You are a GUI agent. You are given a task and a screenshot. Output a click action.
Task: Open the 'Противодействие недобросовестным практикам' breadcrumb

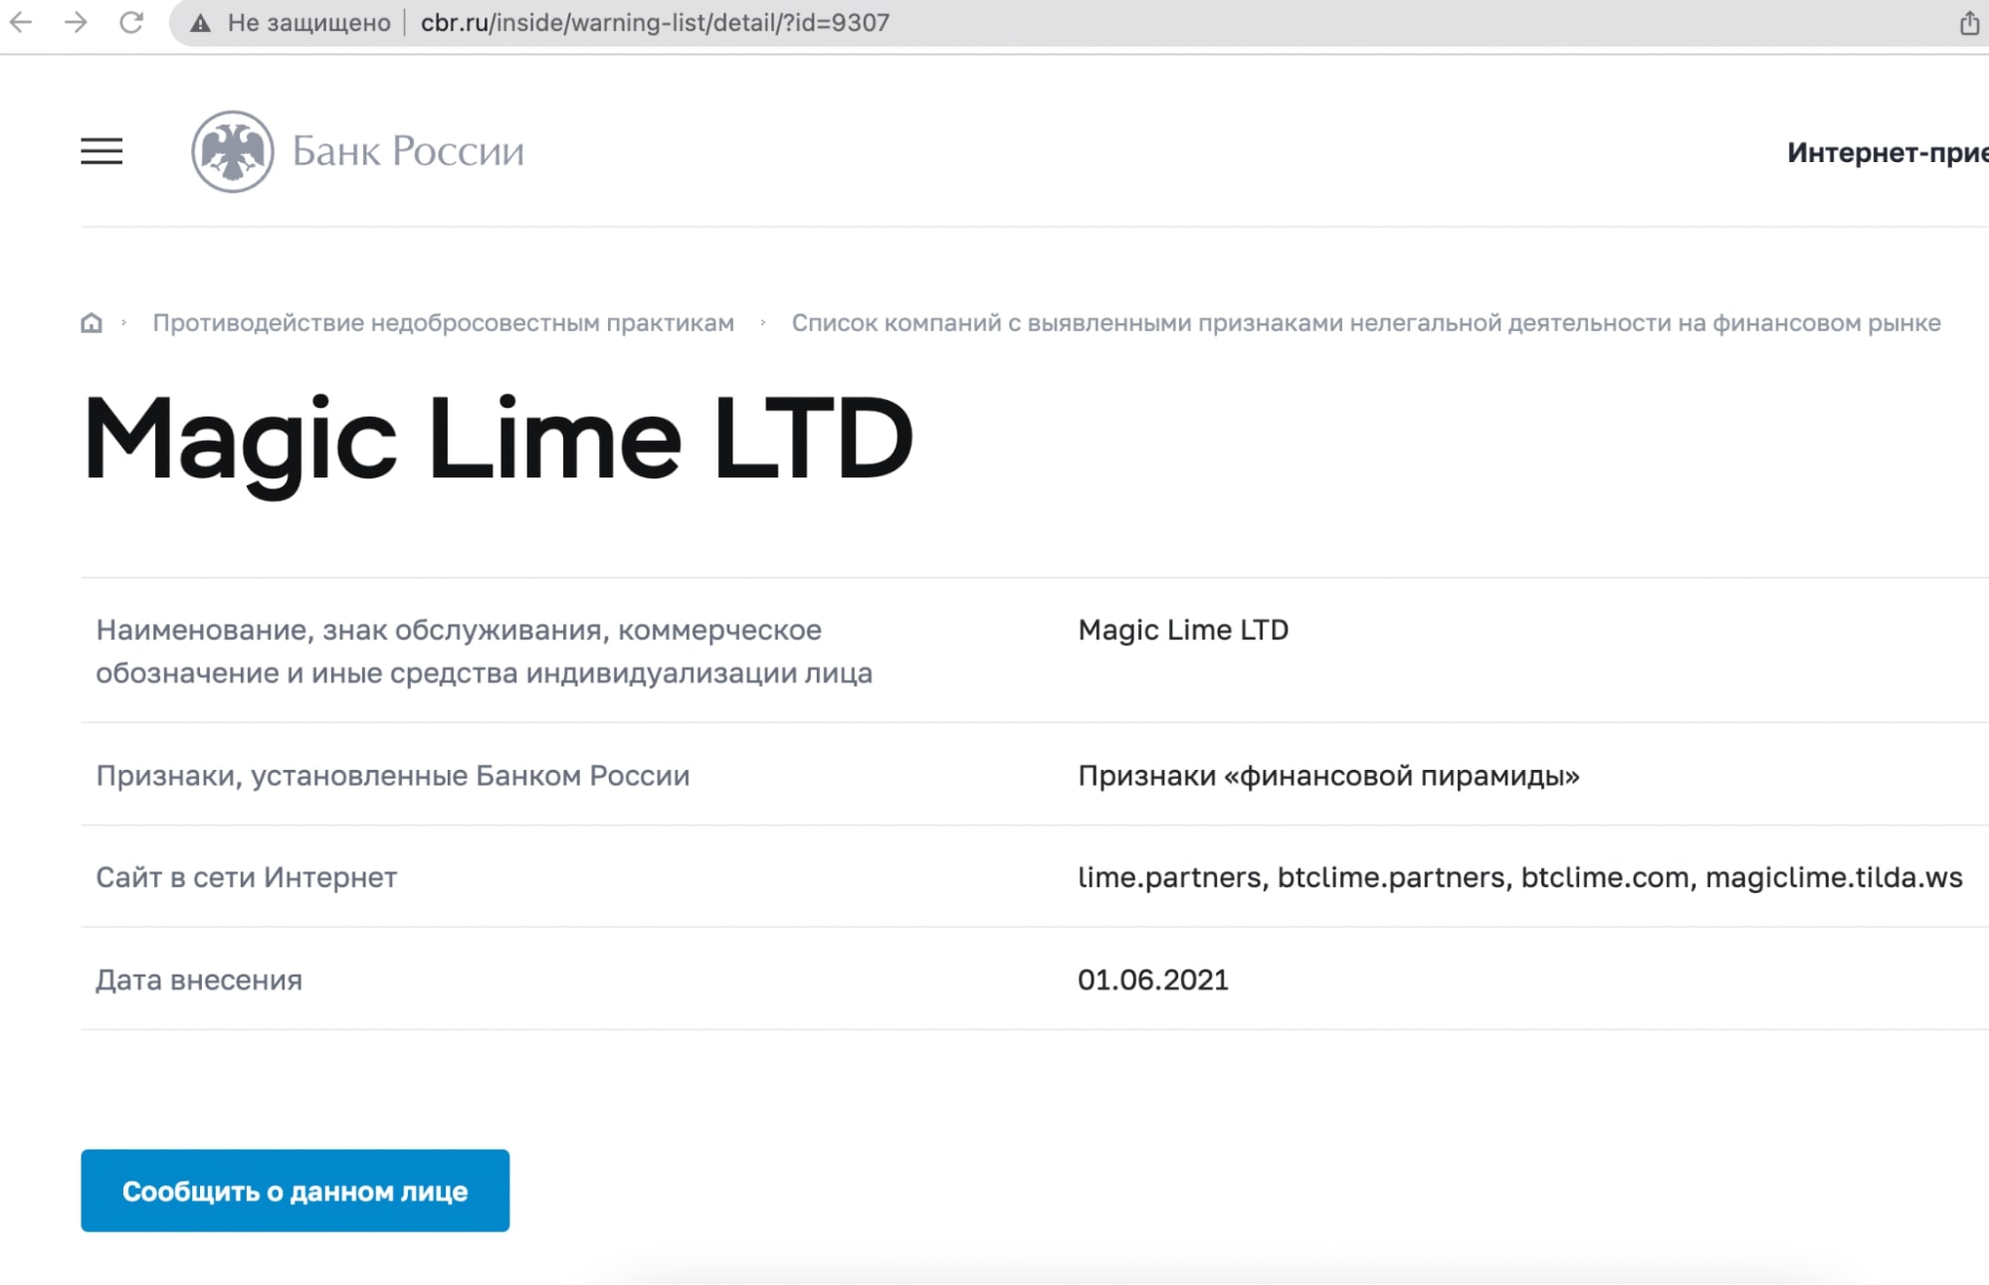pos(443,323)
